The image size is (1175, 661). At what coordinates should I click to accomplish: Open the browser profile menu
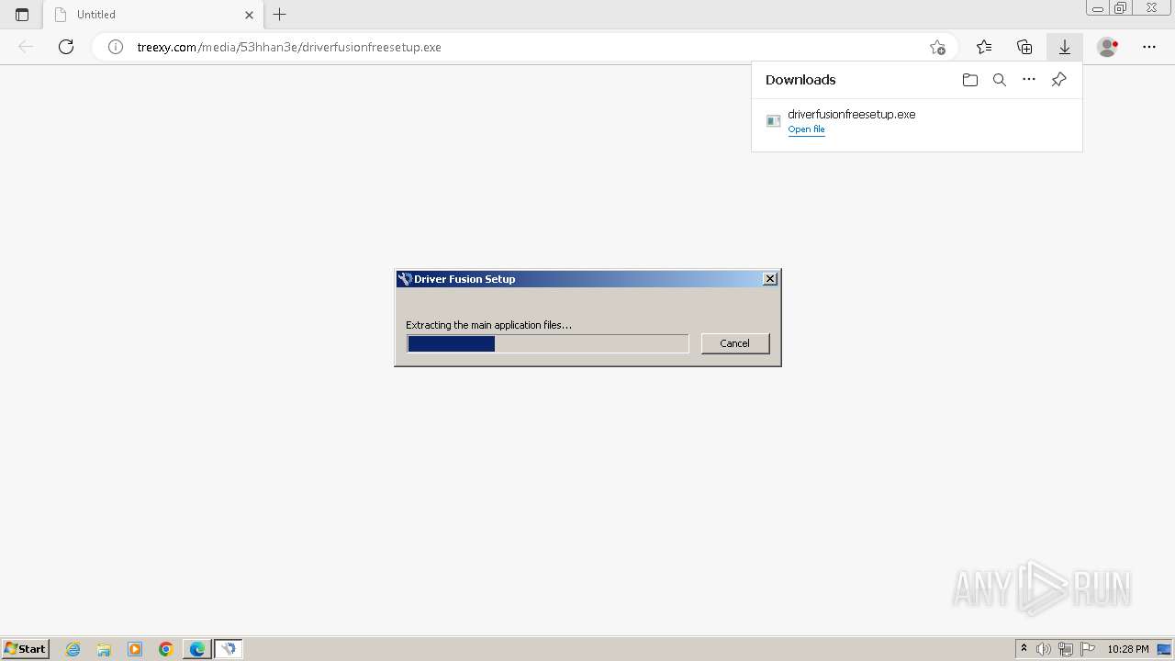[1108, 47]
